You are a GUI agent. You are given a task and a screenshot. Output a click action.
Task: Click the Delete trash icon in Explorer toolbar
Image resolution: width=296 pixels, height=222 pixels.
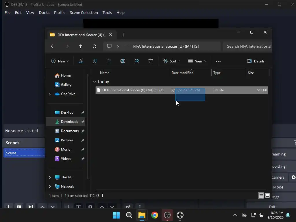pos(150,61)
